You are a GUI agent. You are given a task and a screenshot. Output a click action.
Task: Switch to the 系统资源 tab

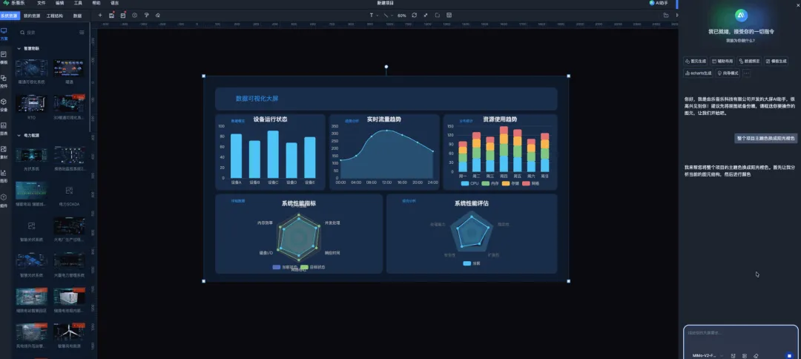(x=9, y=16)
